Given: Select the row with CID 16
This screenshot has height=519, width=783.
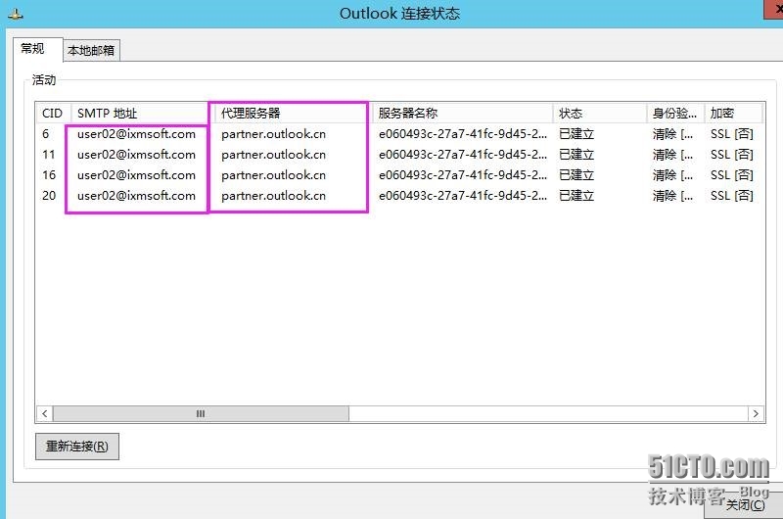Looking at the screenshot, I should [x=399, y=175].
